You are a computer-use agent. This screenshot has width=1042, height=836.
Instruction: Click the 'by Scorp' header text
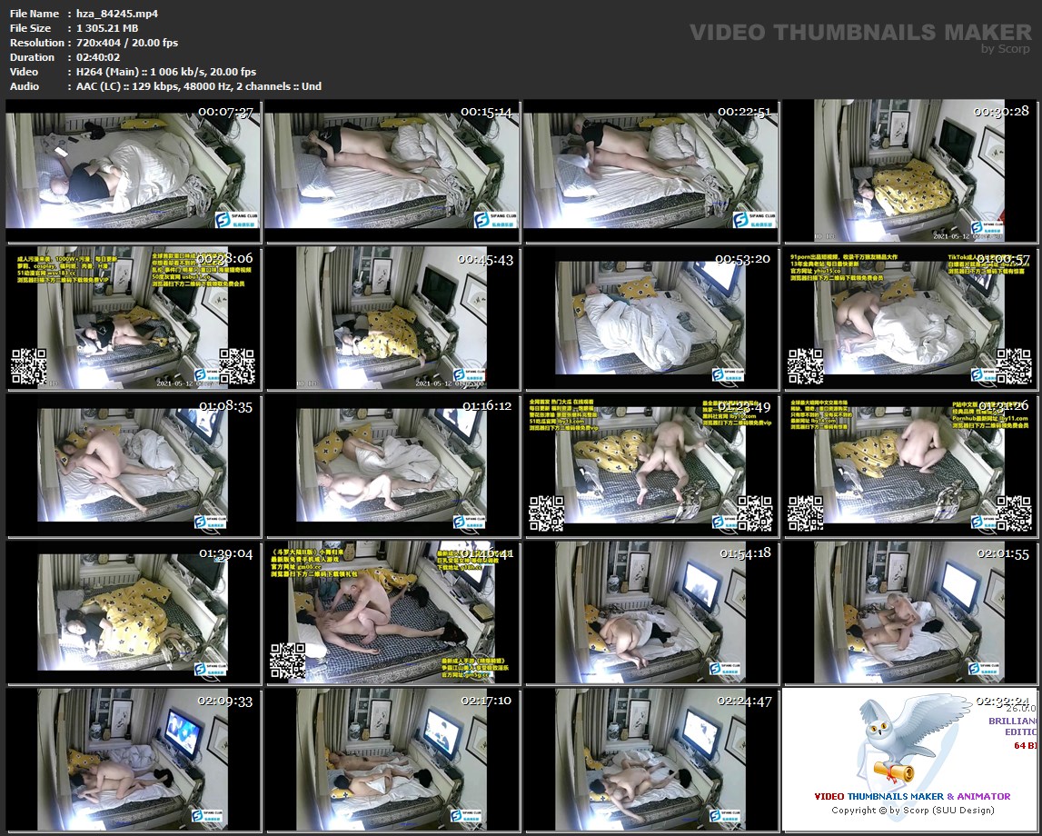(1006, 48)
